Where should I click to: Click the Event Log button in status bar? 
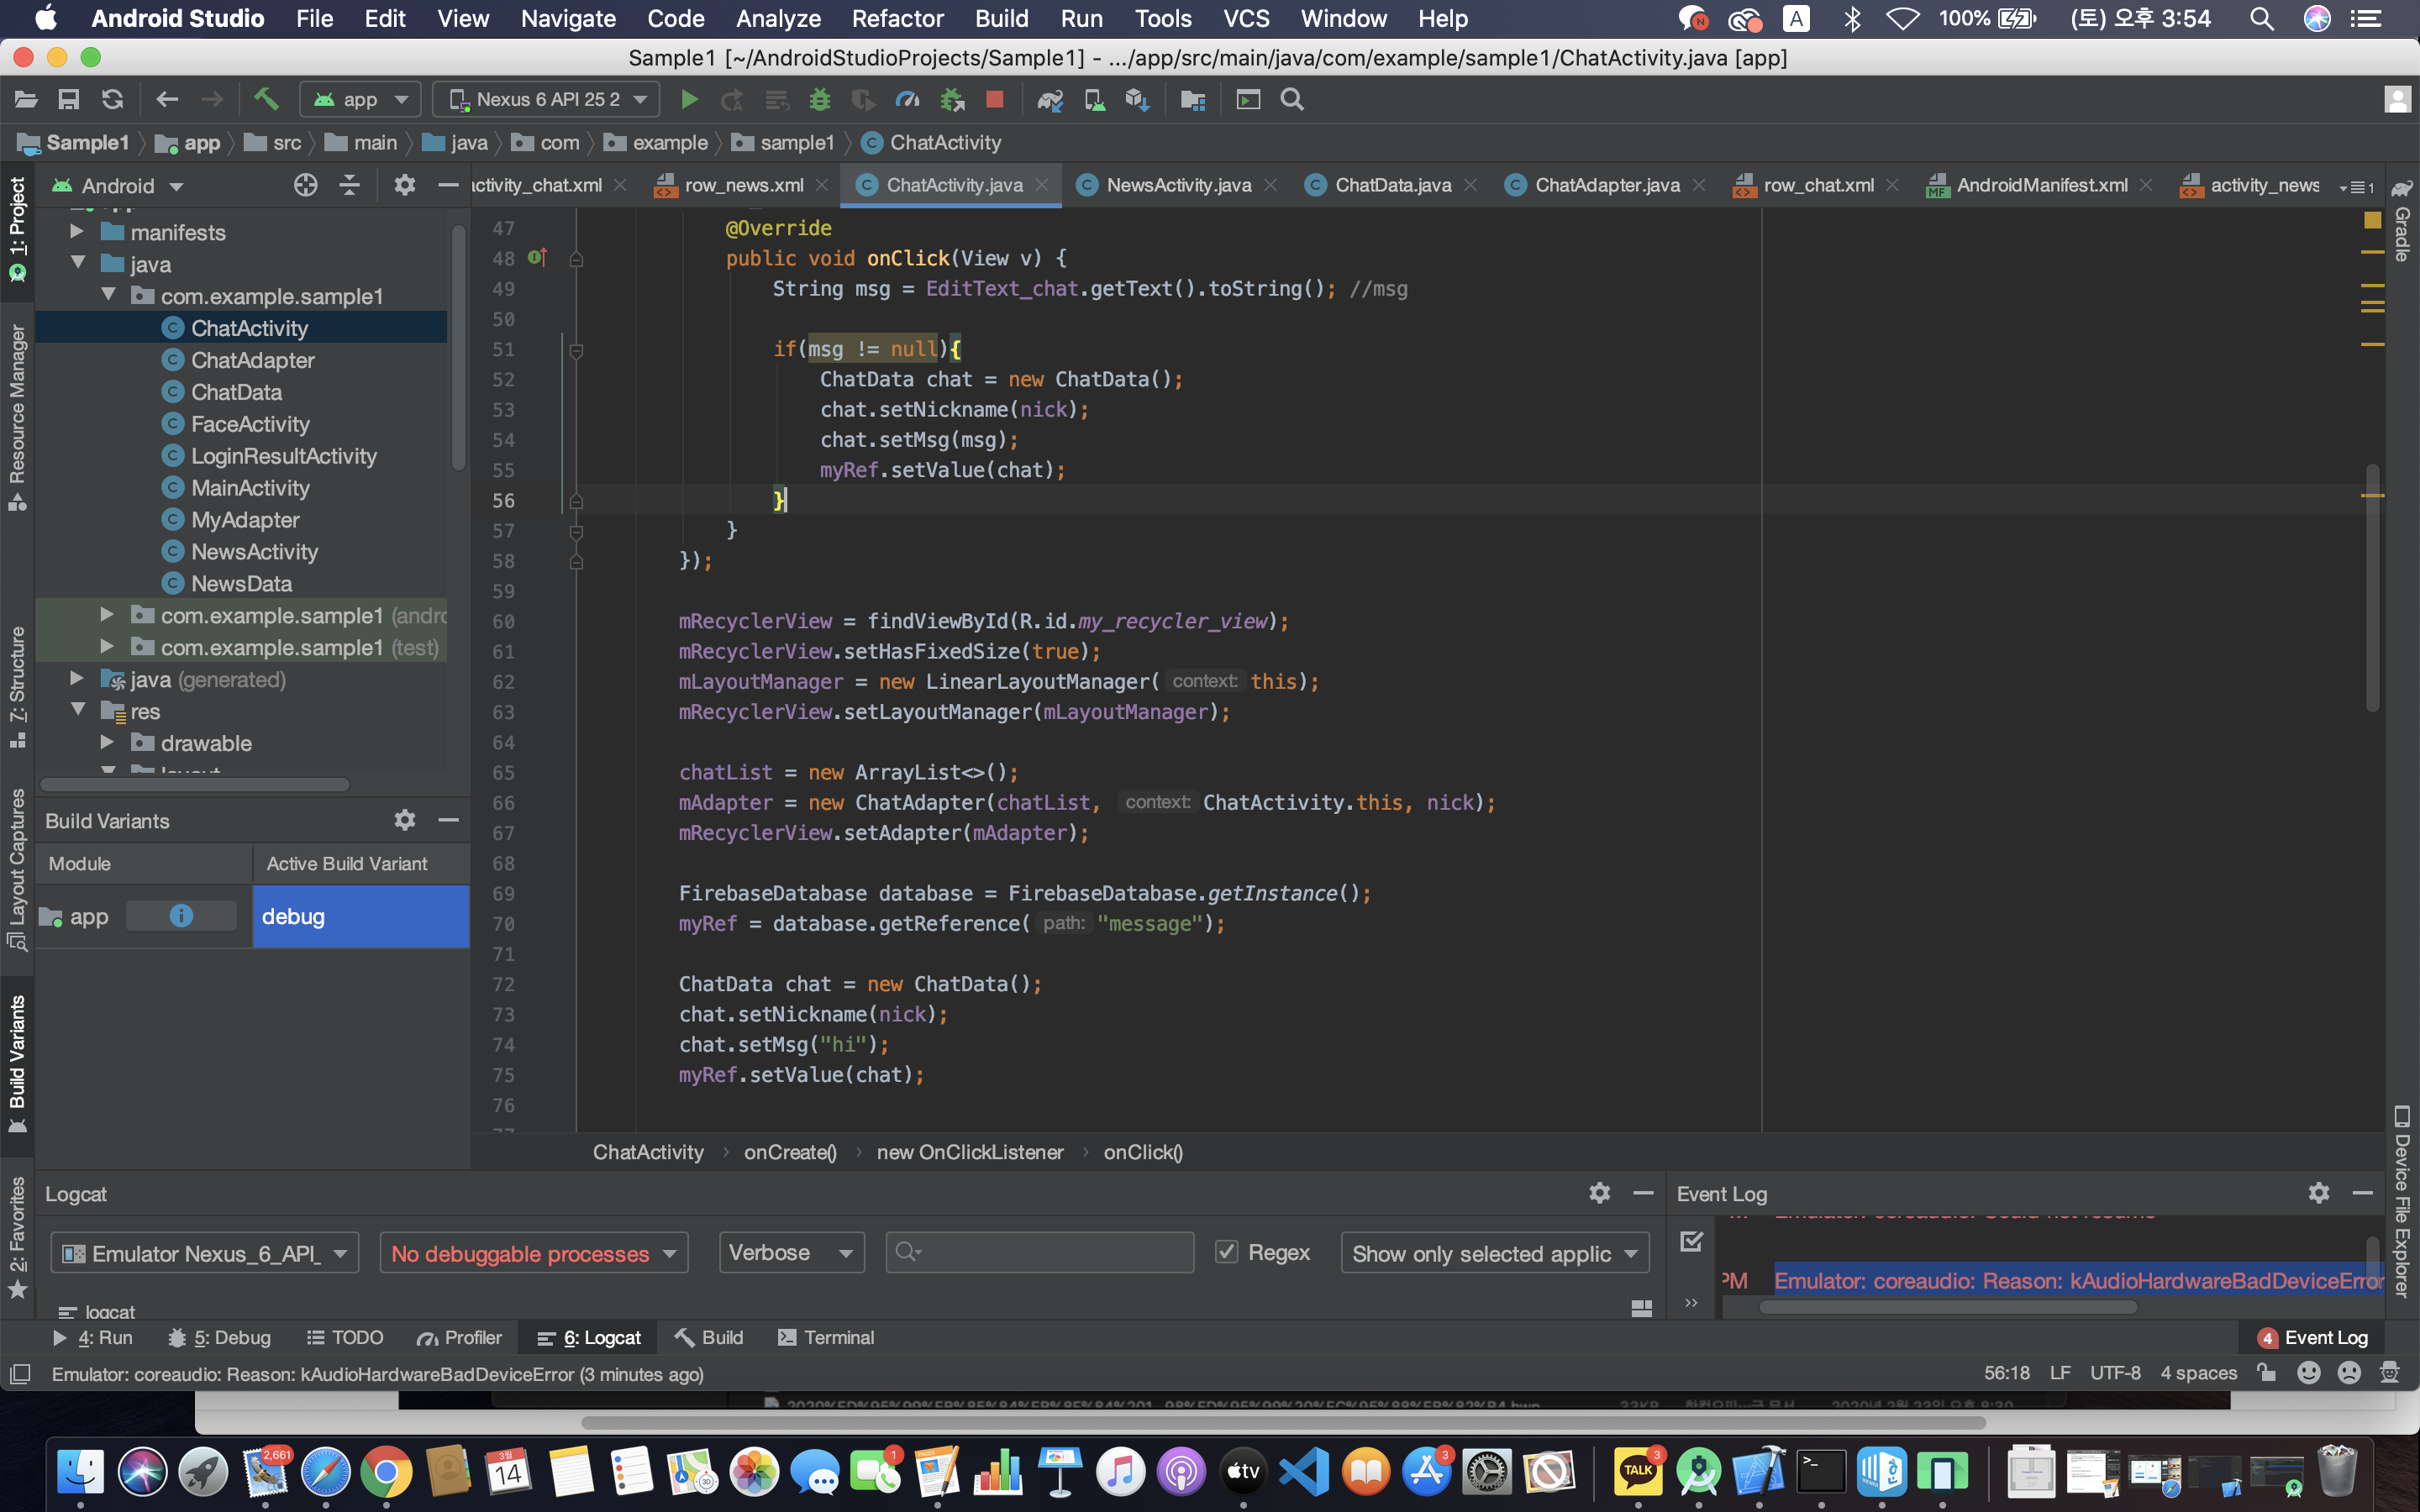(2312, 1337)
